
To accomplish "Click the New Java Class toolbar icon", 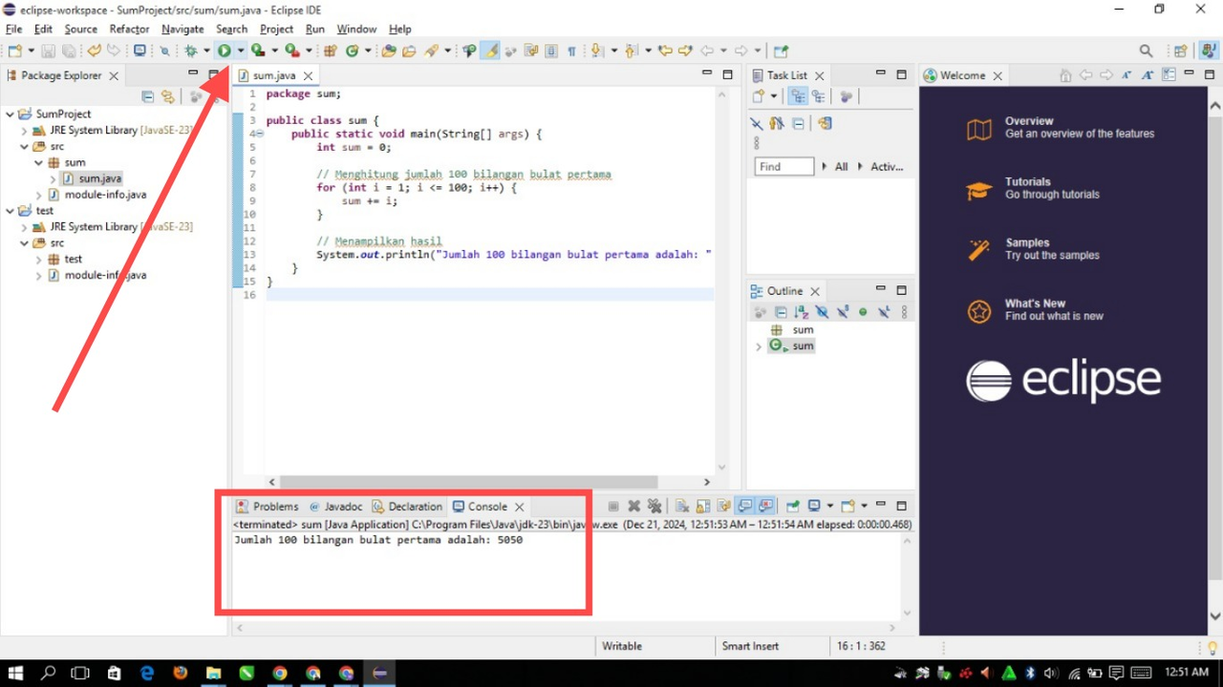I will point(353,51).
